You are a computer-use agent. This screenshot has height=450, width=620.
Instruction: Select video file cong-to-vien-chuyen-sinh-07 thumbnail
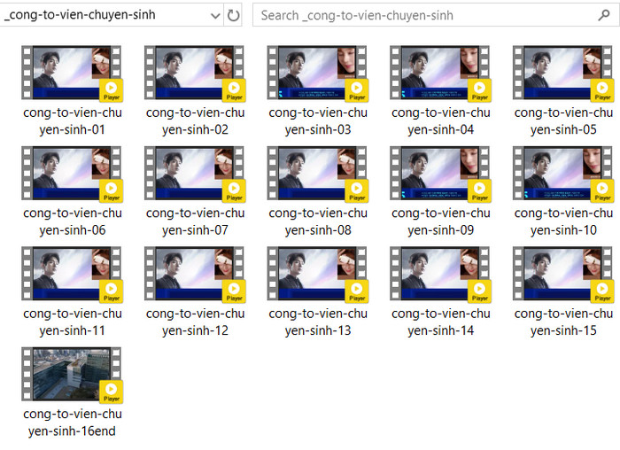click(195, 174)
